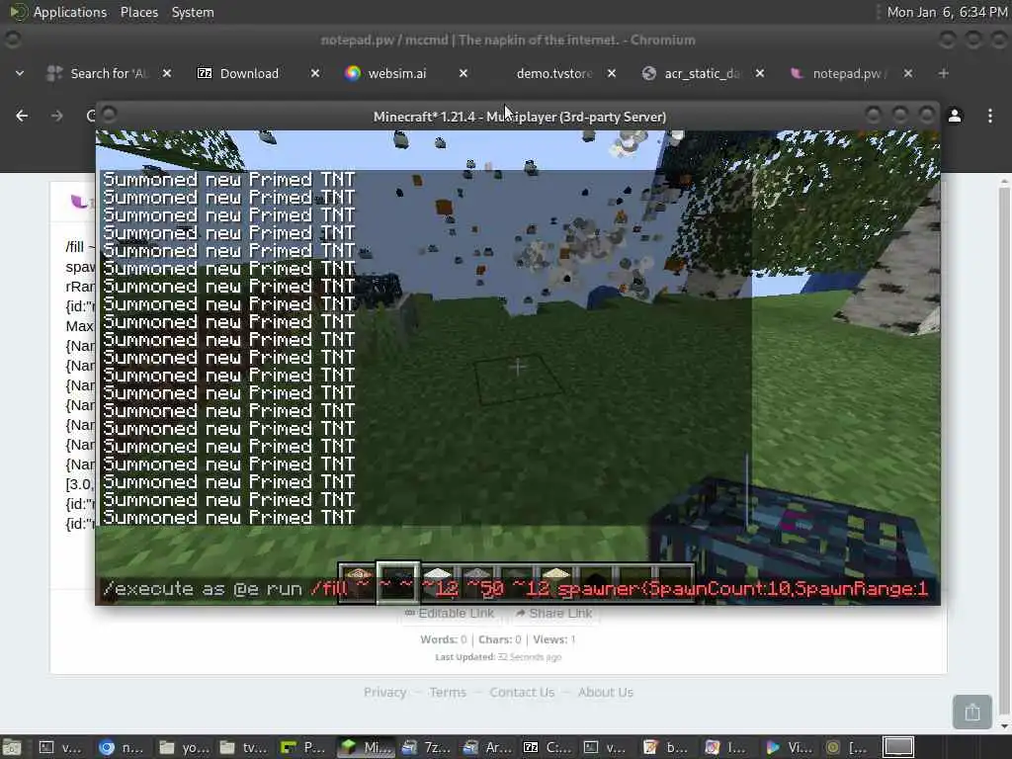Go forward in Chromium history
The height and width of the screenshot is (759, 1012).
[56, 116]
